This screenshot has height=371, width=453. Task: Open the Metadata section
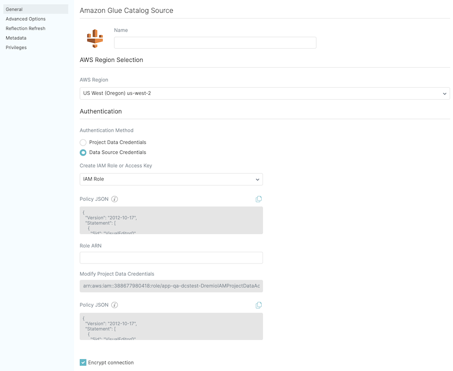coord(16,38)
